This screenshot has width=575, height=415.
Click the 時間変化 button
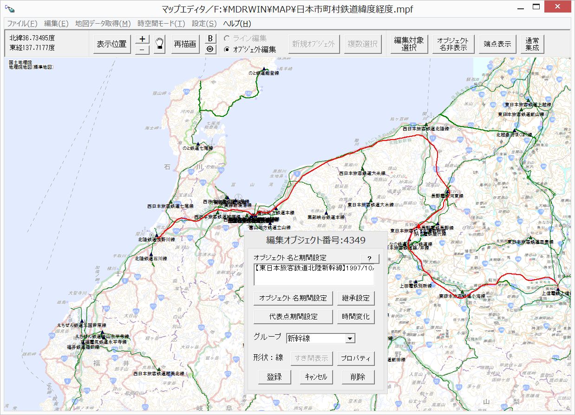click(x=356, y=317)
